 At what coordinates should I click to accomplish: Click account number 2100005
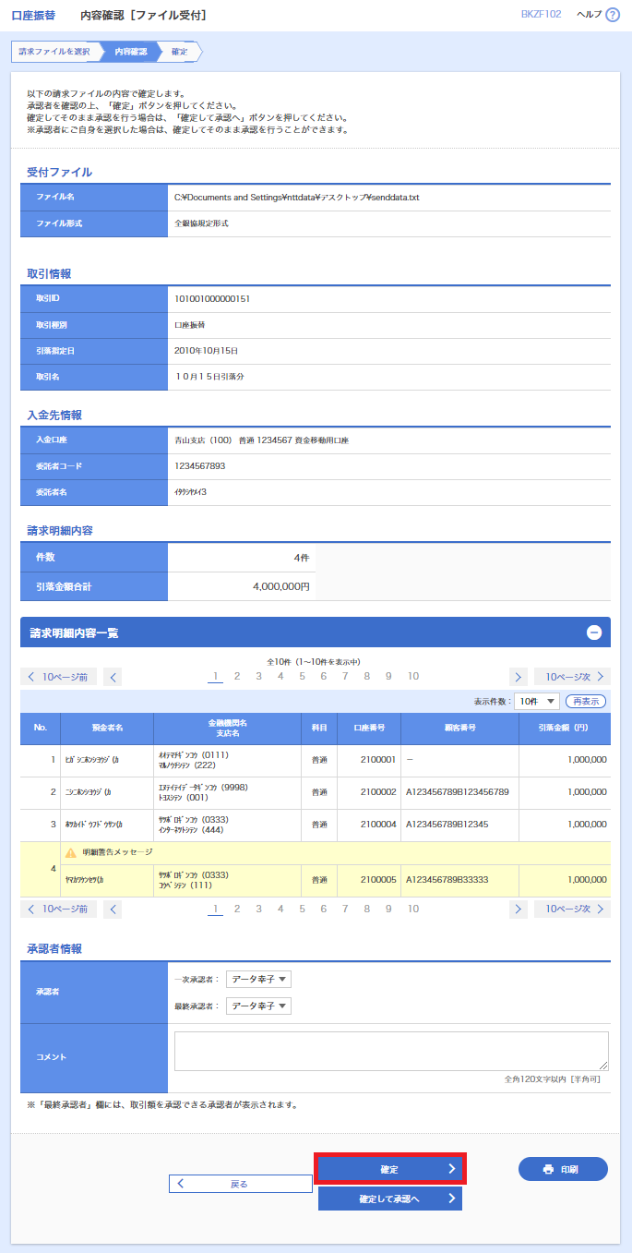378,880
